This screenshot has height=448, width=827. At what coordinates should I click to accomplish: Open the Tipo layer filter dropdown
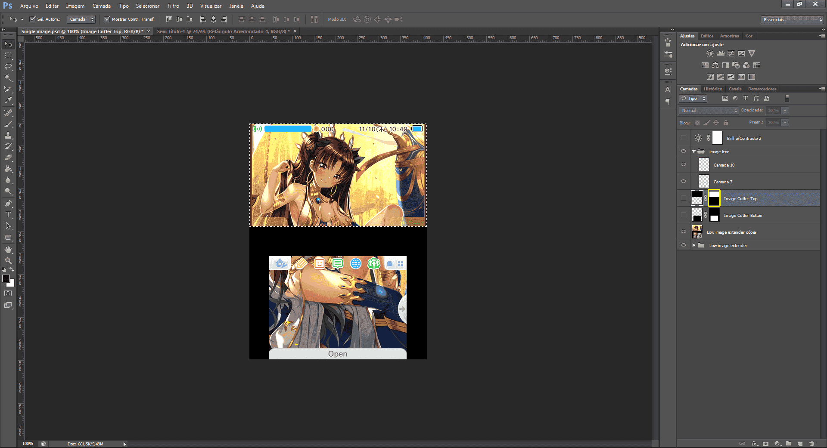(693, 99)
